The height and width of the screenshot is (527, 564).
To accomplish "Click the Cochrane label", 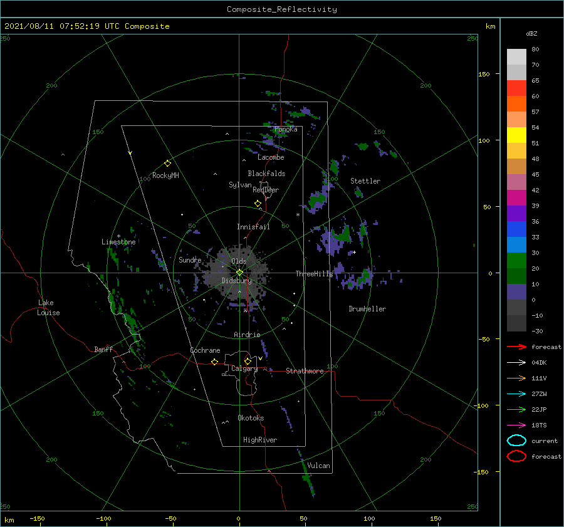I will pos(205,350).
